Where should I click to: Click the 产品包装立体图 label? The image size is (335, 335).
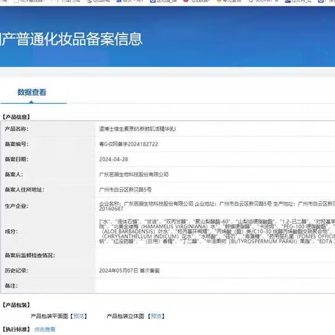coord(125,316)
